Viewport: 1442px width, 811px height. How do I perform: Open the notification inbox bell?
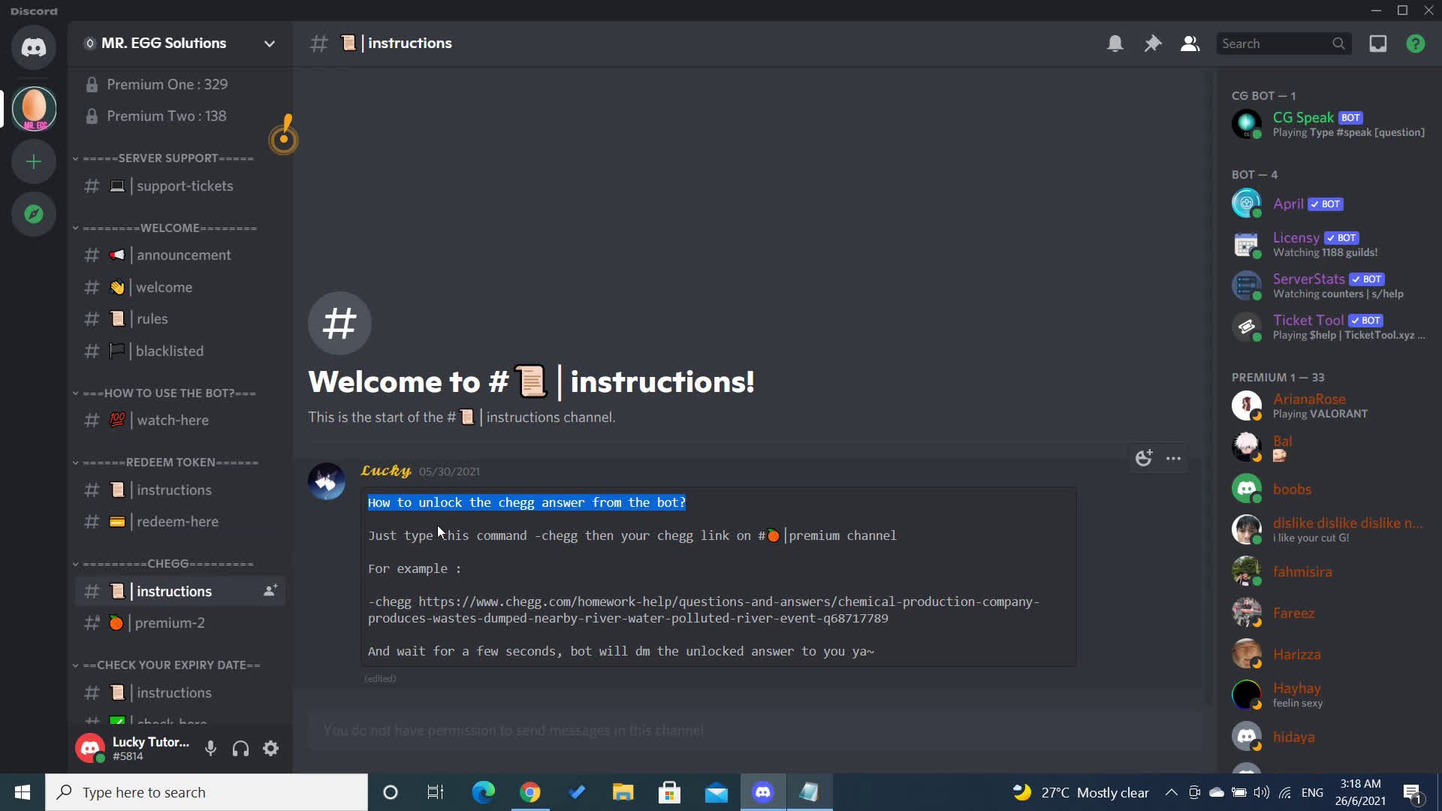tap(1115, 43)
